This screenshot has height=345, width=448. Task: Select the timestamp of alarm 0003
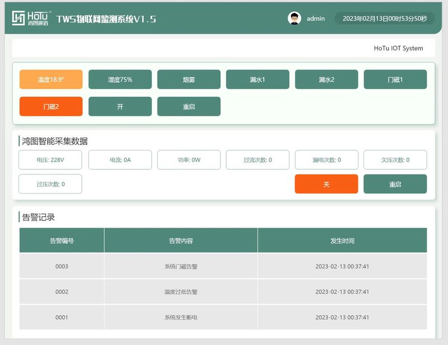click(342, 266)
